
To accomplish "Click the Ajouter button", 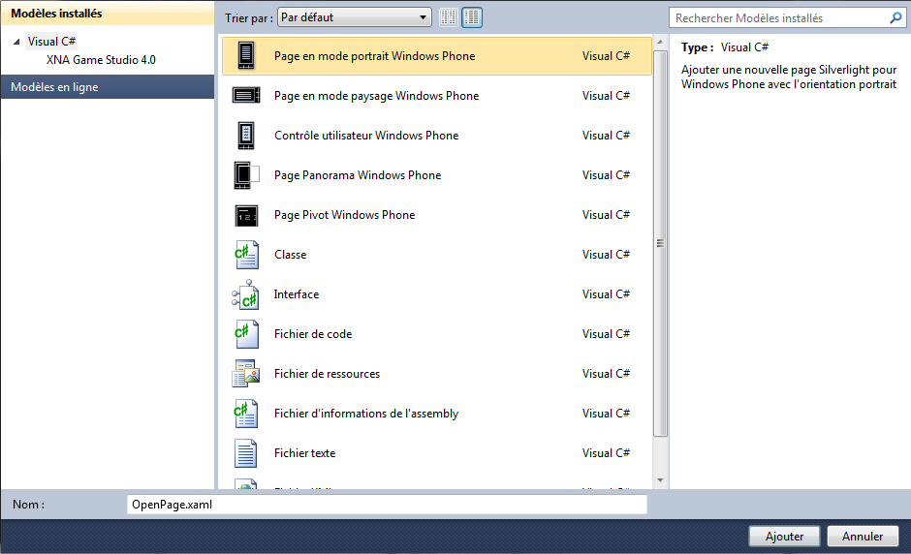I will point(784,536).
